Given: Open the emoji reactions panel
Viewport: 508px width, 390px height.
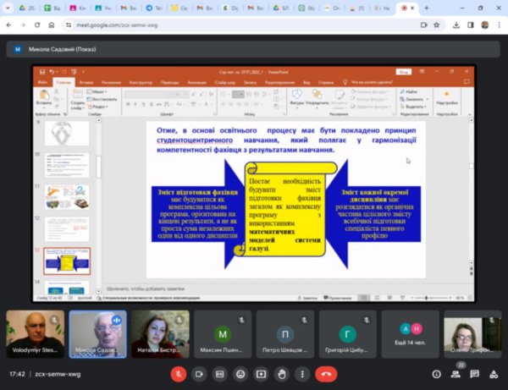Looking at the screenshot, I should [240, 373].
